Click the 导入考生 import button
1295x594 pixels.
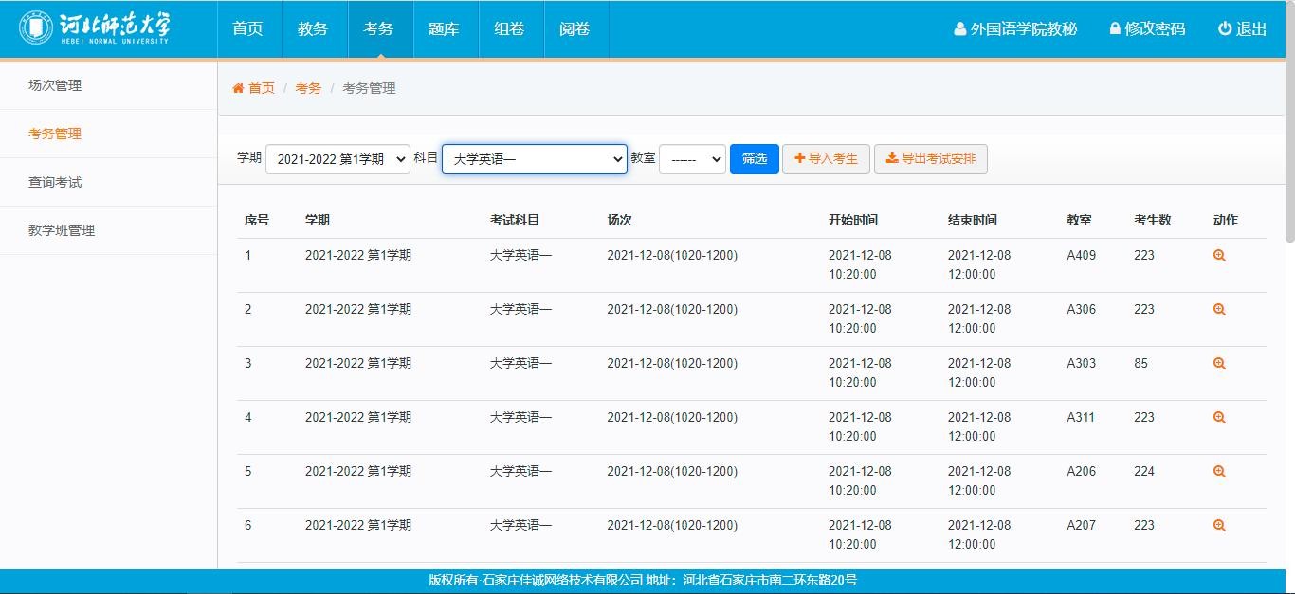(x=826, y=158)
